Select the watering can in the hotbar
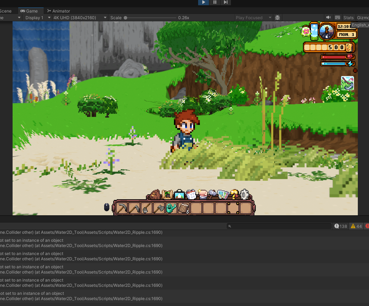The width and height of the screenshot is (369, 306). (x=171, y=208)
